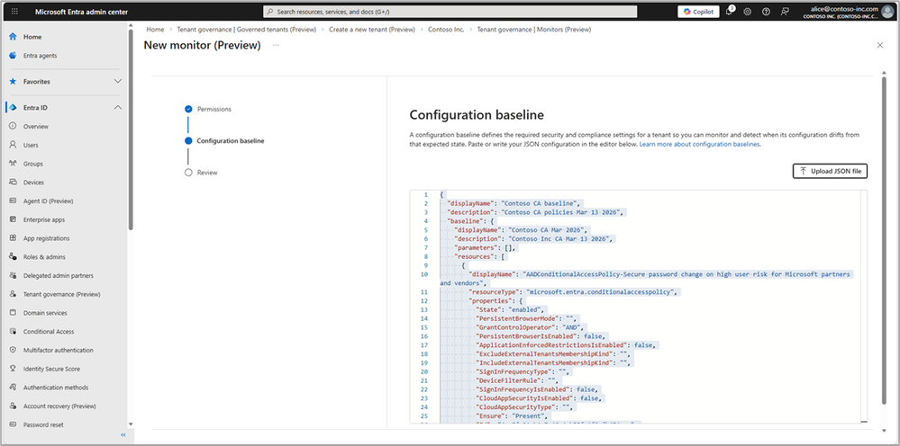Collapse the sidebar navigation menu
The width and height of the screenshot is (900, 446).
(123, 436)
